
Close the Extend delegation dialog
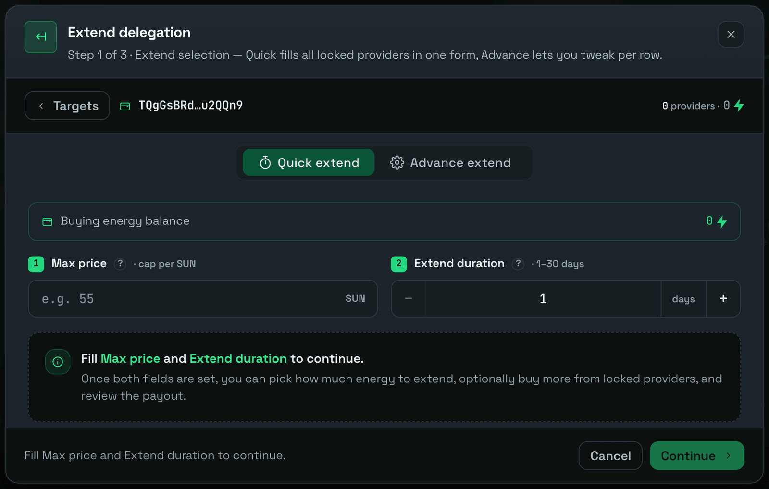pyautogui.click(x=731, y=35)
